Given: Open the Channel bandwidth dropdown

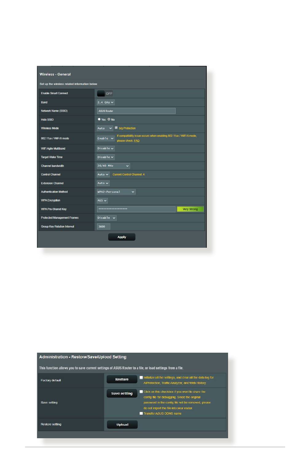Looking at the screenshot, I should pyautogui.click(x=113, y=166).
